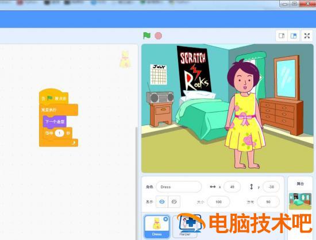Viewport: 316px width, 240px height.
Task: Click the wait seconds value field showing 1
Action: 59,133
